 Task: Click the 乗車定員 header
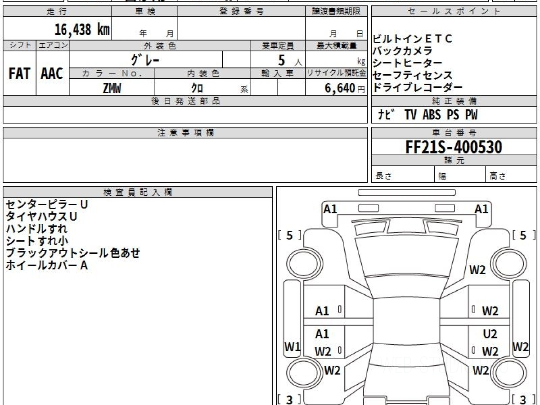pyautogui.click(x=278, y=45)
